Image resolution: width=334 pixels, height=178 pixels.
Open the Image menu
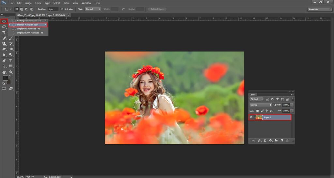coord(28,3)
